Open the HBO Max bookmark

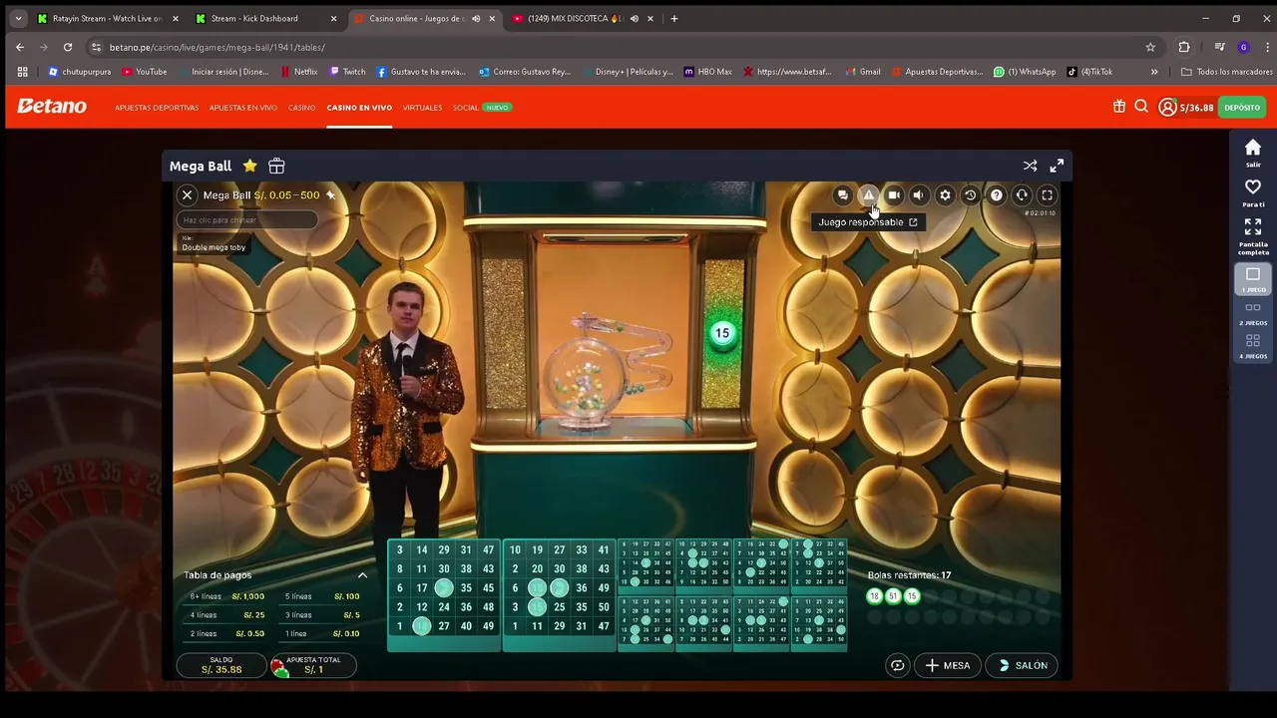707,72
